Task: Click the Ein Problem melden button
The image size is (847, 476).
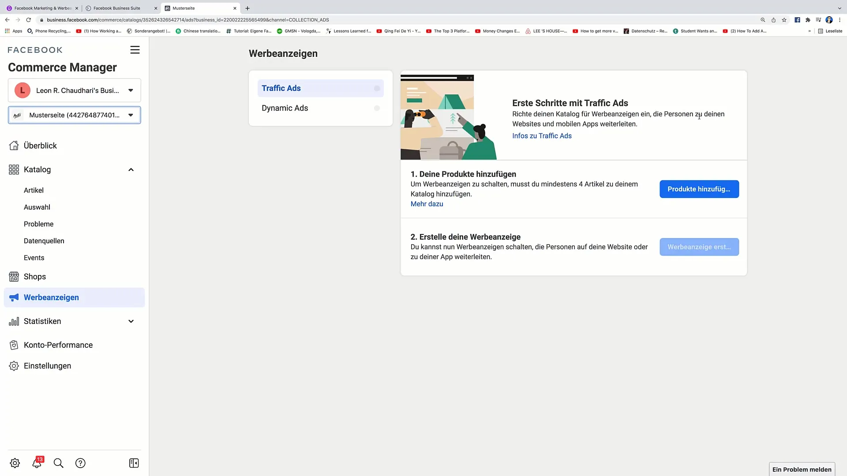Action: pos(802,469)
